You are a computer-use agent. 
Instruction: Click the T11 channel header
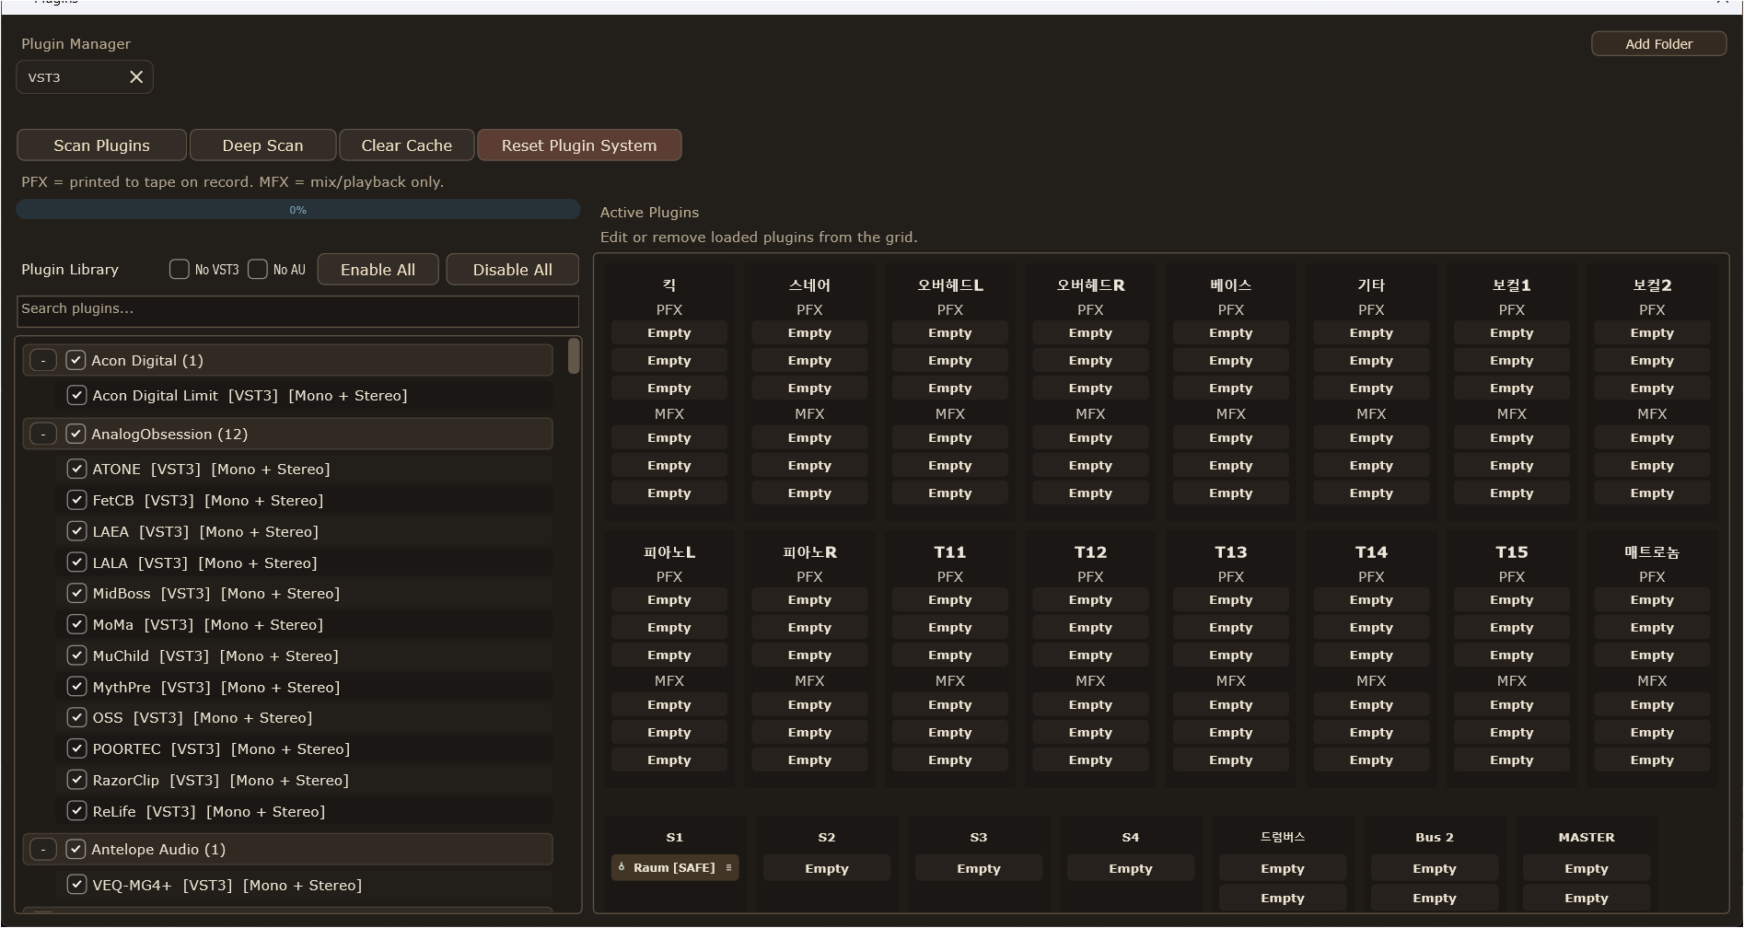(x=950, y=552)
